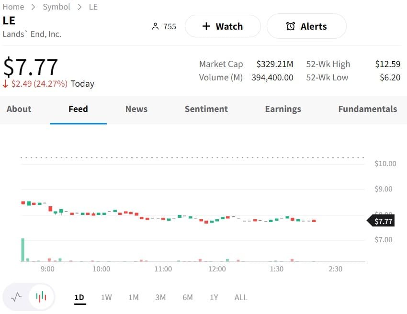
Task: Select the 1W time range
Action: pyautogui.click(x=106, y=297)
